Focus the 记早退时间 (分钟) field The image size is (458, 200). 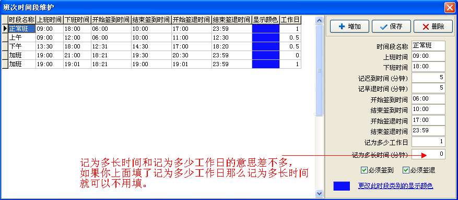[x=428, y=88]
